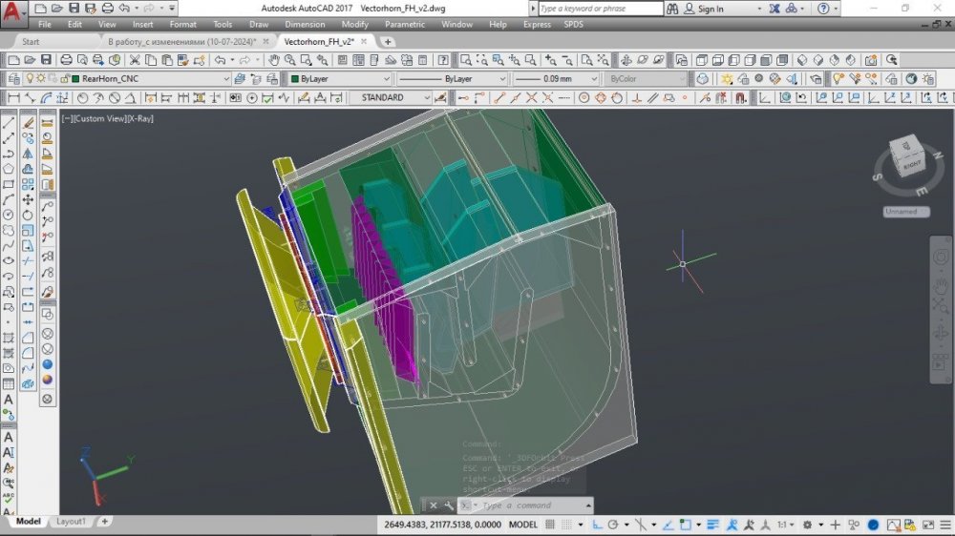955x536 pixels.
Task: Open the Parametric menu
Action: [404, 24]
